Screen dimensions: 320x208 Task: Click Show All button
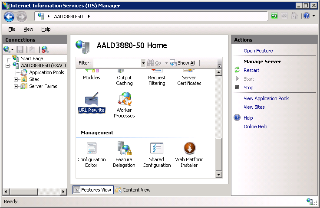click(x=183, y=63)
